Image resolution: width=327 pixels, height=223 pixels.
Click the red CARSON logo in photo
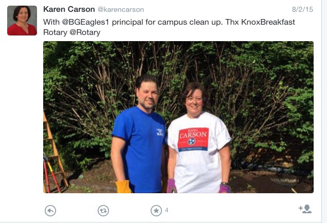[193, 139]
